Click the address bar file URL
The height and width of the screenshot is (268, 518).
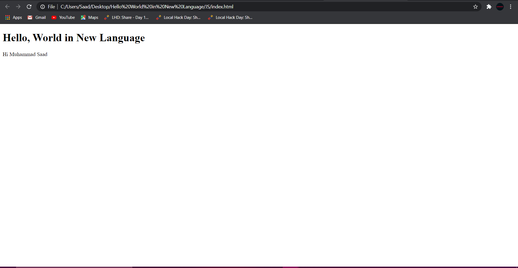point(147,7)
